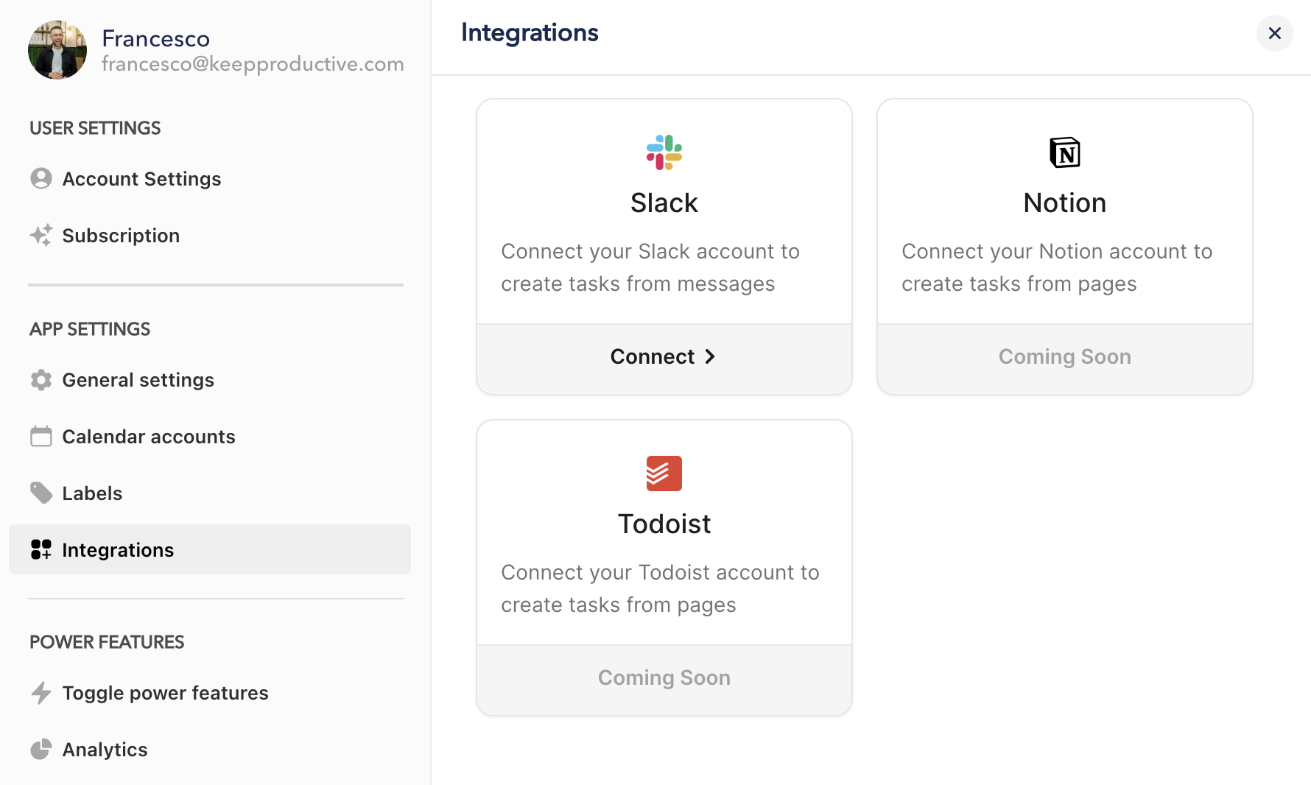
Task: Select Calendar accounts in sidebar
Action: tap(149, 437)
